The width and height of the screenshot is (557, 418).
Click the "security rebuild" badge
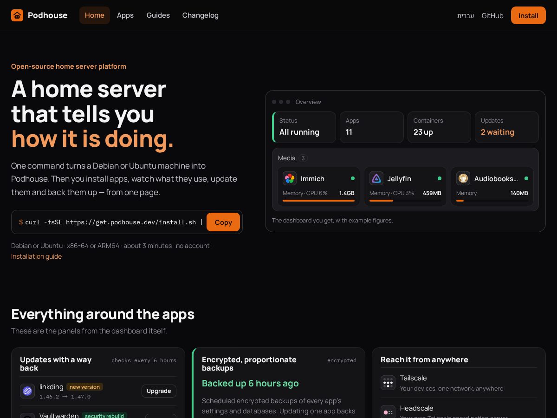pos(104,416)
